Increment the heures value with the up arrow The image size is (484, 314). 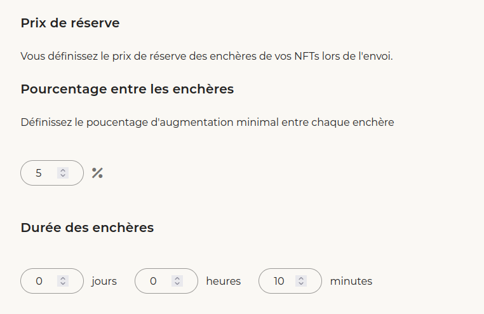click(x=177, y=278)
